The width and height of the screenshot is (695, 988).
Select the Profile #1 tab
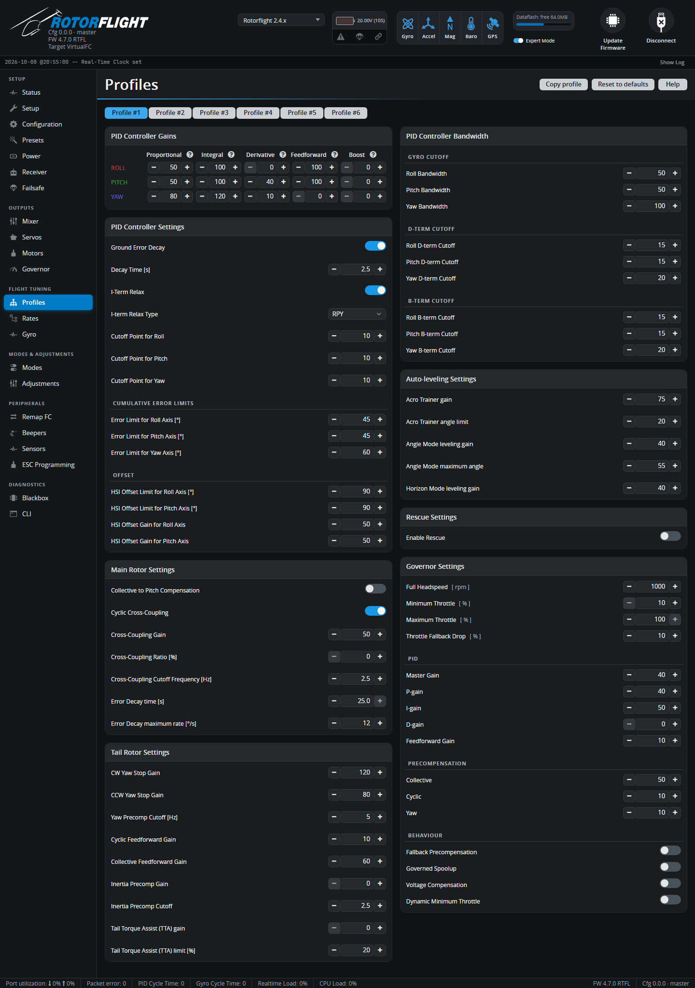126,113
